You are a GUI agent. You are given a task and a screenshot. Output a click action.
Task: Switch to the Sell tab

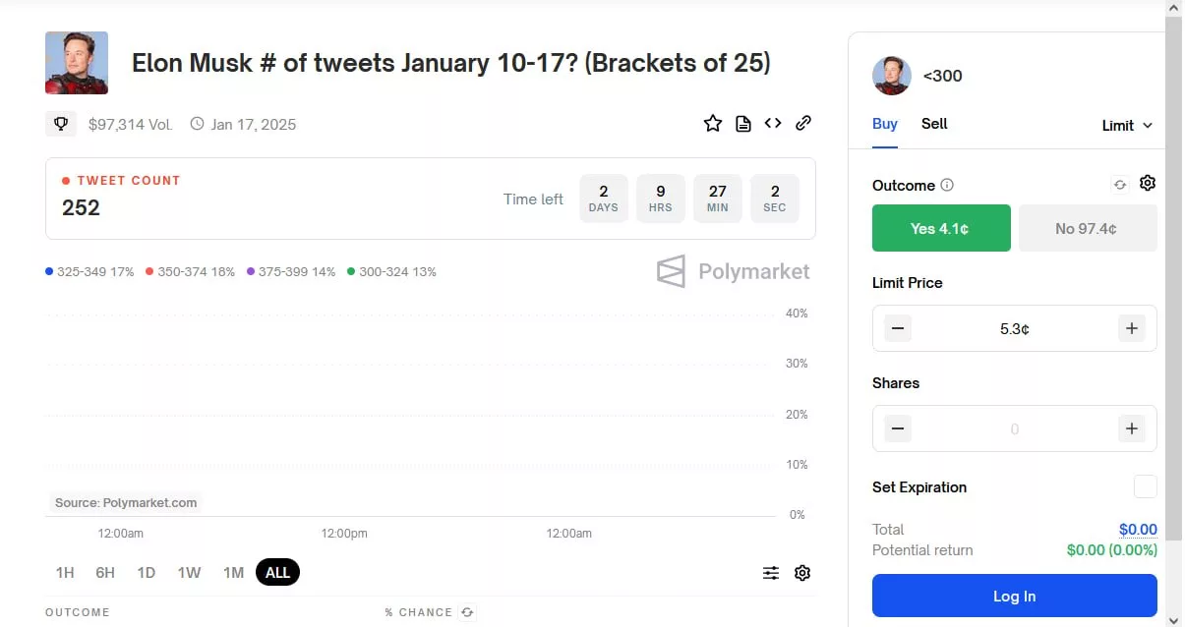tap(934, 124)
